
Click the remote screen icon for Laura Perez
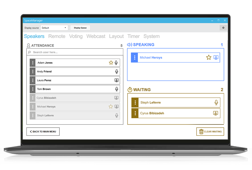(x=116, y=80)
